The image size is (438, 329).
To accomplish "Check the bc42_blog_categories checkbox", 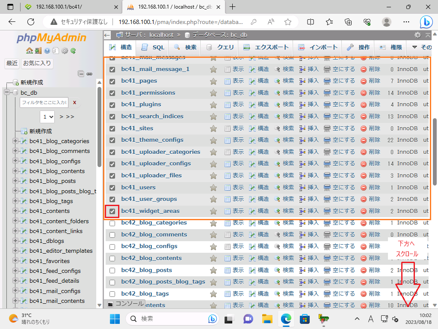I will pyautogui.click(x=112, y=223).
